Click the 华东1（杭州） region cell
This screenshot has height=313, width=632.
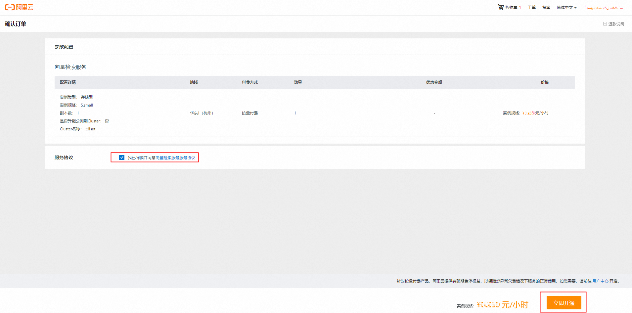click(202, 113)
